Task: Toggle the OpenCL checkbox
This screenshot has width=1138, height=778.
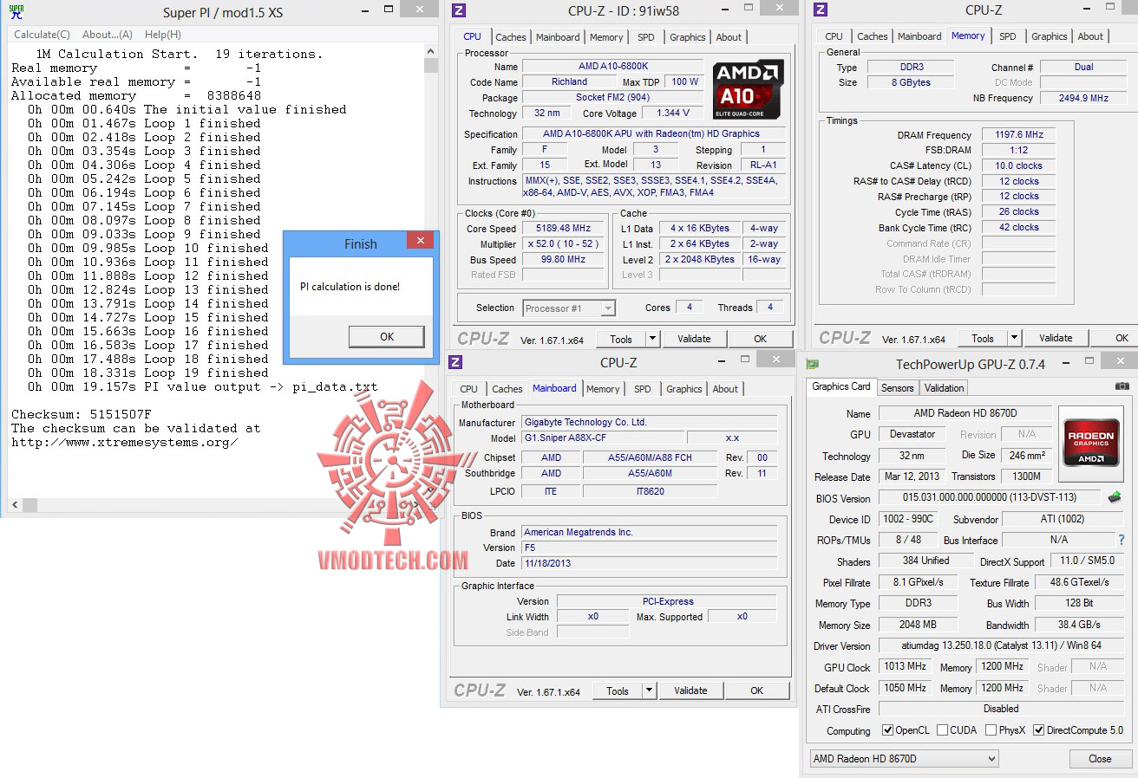Action: coord(887,730)
